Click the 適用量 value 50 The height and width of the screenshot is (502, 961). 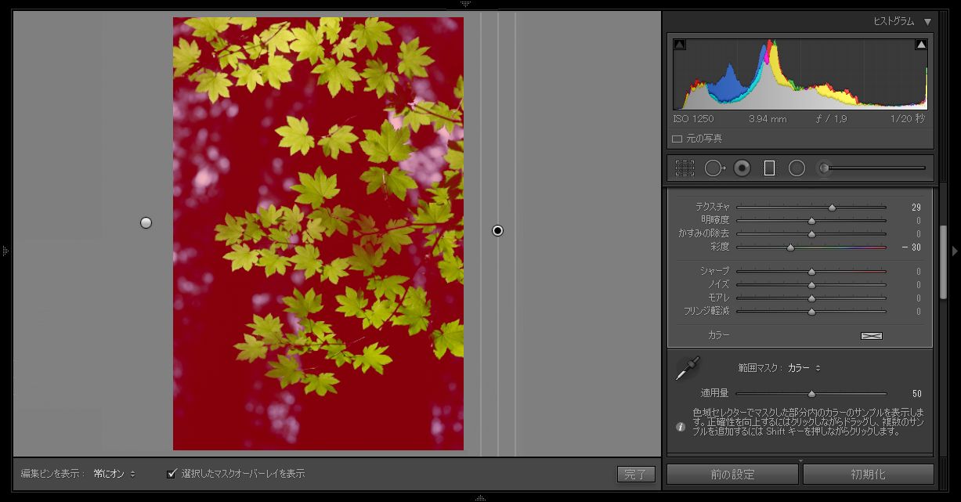(916, 394)
